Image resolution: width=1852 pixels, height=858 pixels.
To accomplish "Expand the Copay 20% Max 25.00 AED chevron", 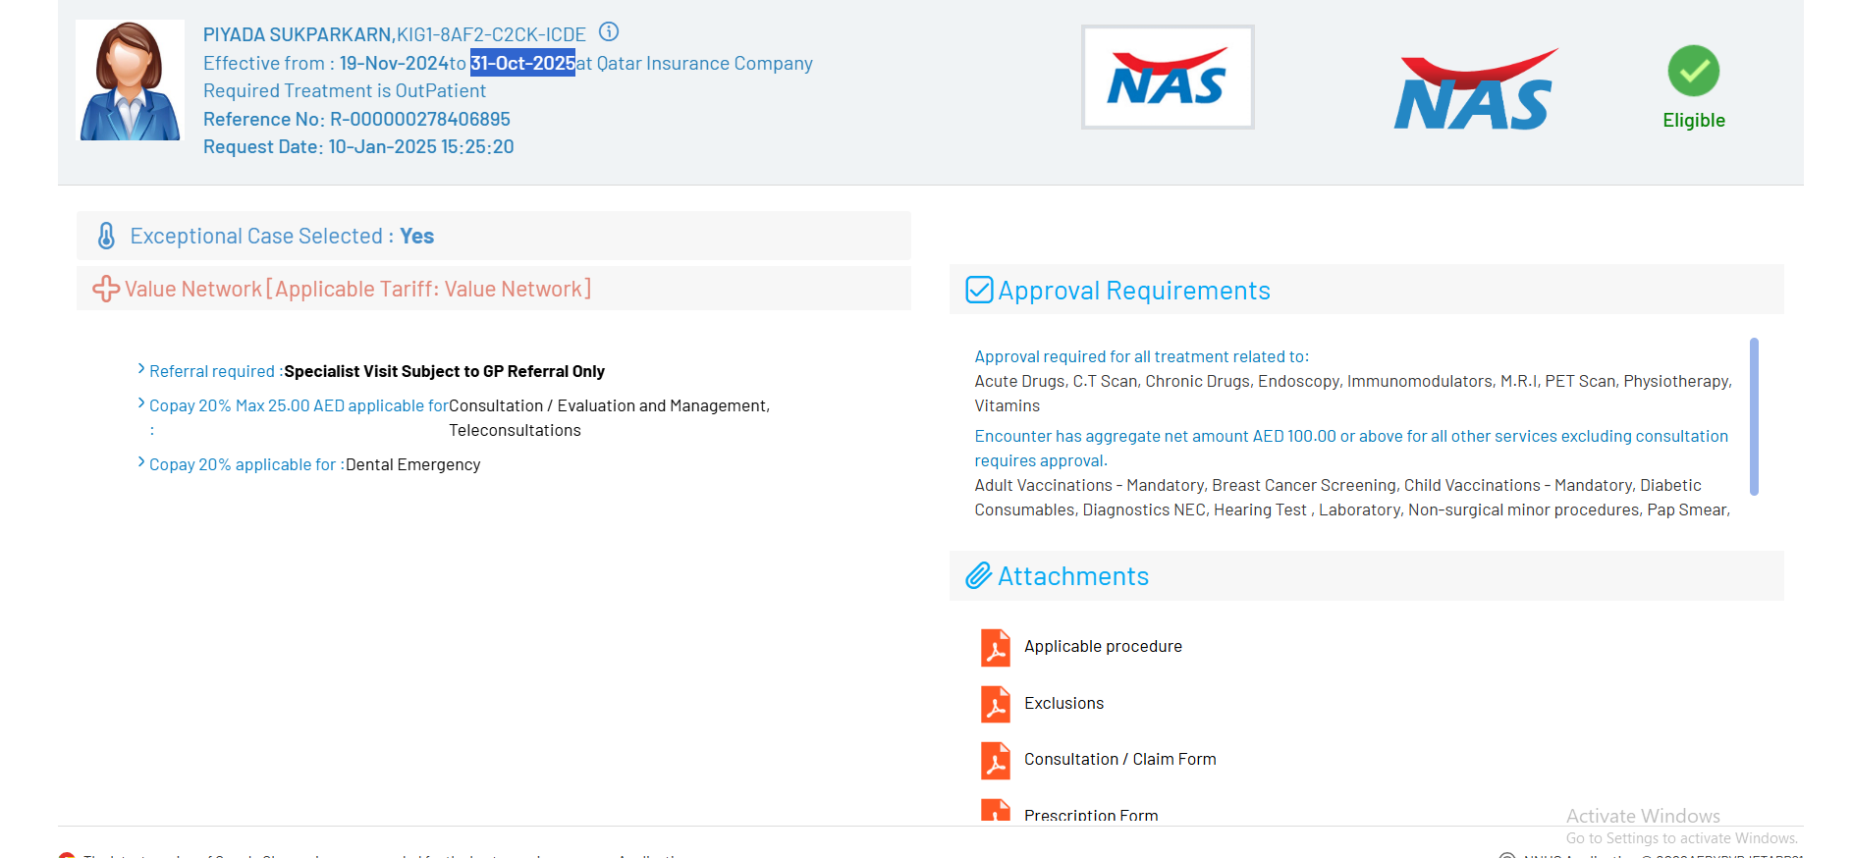I will (x=141, y=403).
